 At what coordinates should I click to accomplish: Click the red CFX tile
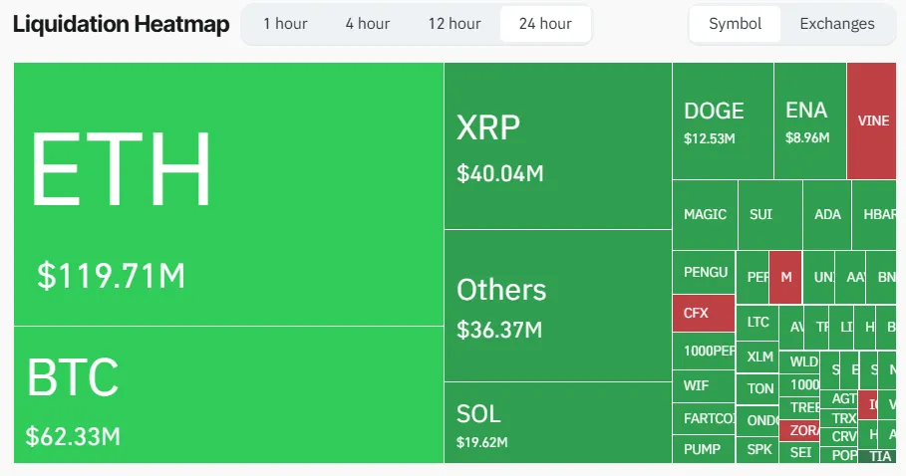tap(703, 313)
